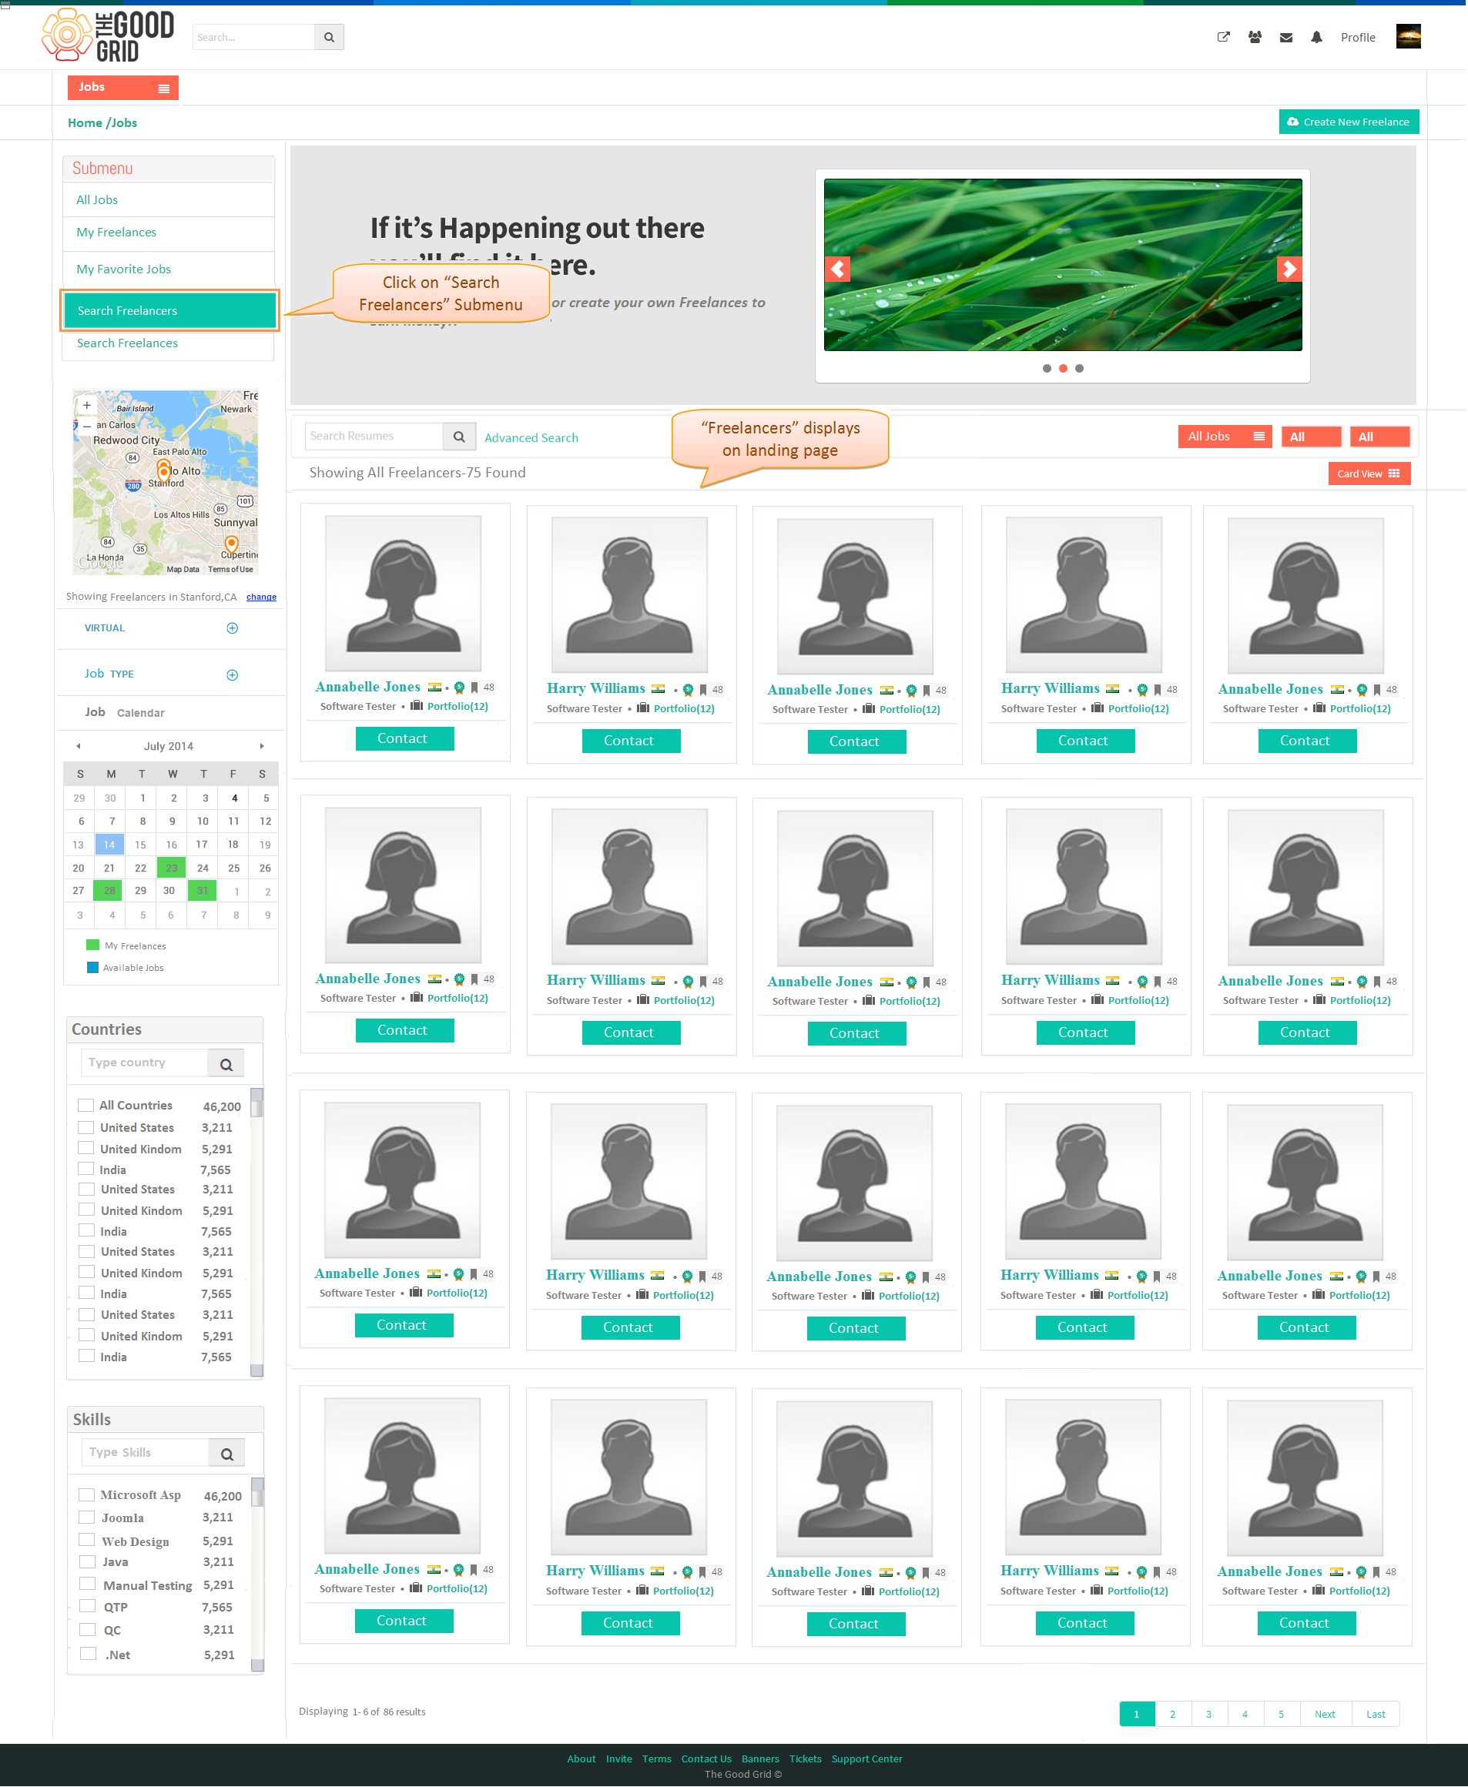This screenshot has height=1787, width=1468.
Task: Select Search Freelancers submenu item
Action: [169, 311]
